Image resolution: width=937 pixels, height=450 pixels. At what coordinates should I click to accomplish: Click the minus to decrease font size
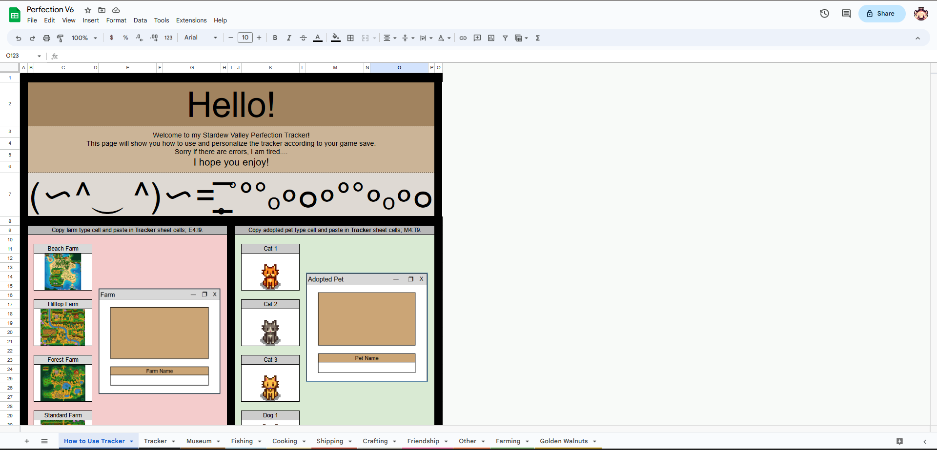pos(231,38)
